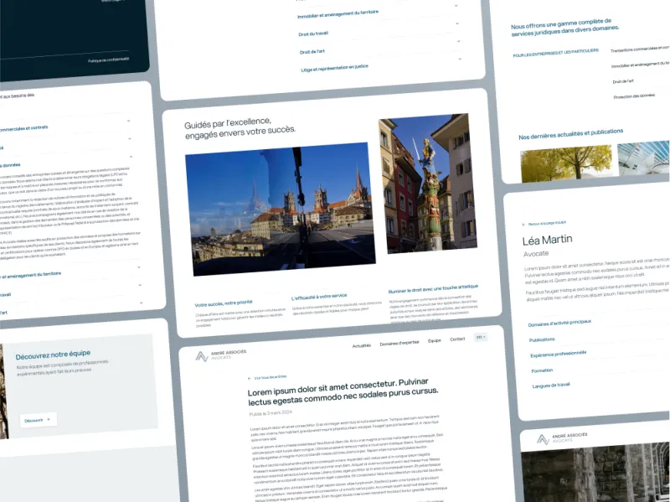Open the Domaines d'expertise menu item

pos(399,343)
